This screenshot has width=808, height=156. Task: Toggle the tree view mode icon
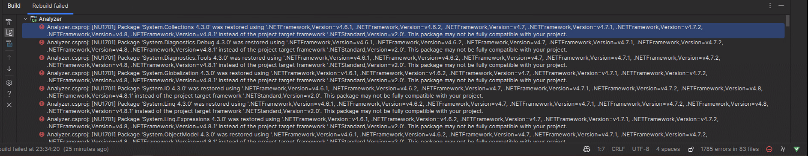pyautogui.click(x=9, y=32)
